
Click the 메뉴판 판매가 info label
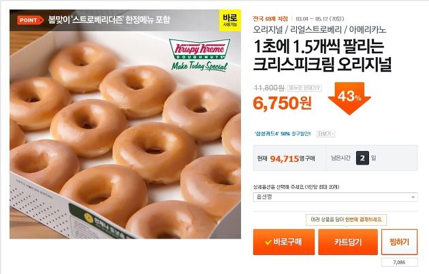(304, 88)
